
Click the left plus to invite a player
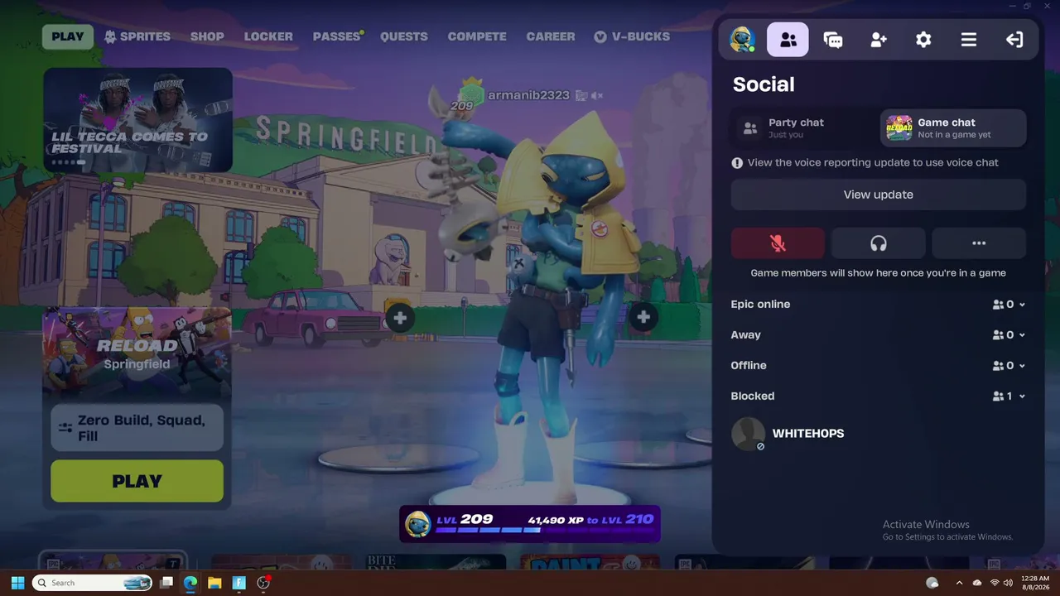(x=400, y=318)
